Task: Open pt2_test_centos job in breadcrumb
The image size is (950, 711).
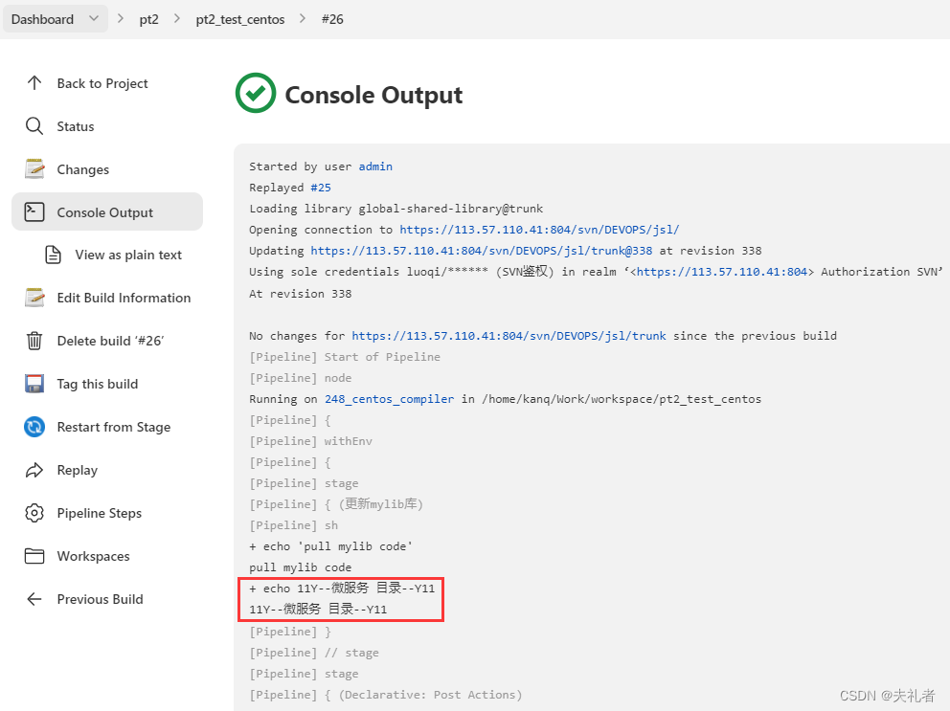Action: (240, 19)
